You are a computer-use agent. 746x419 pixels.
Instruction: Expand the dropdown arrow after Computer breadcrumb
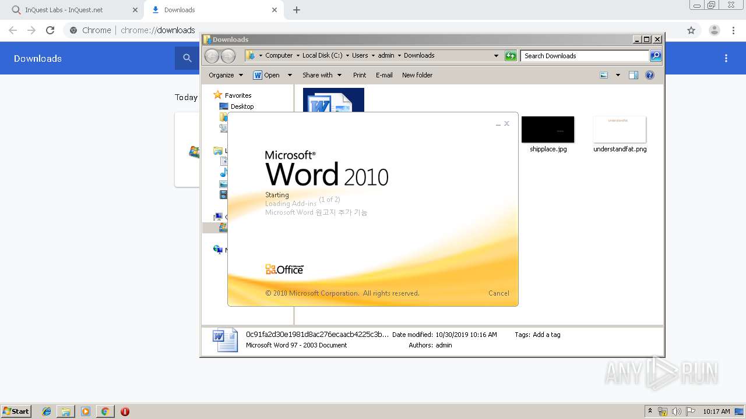tap(297, 56)
